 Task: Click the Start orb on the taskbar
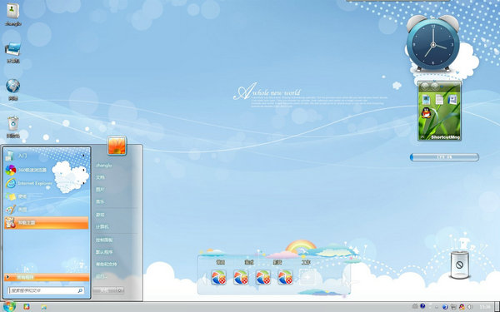[x=9, y=306]
